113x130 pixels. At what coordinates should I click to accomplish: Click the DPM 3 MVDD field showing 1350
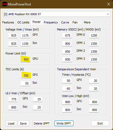click(x=94, y=59)
